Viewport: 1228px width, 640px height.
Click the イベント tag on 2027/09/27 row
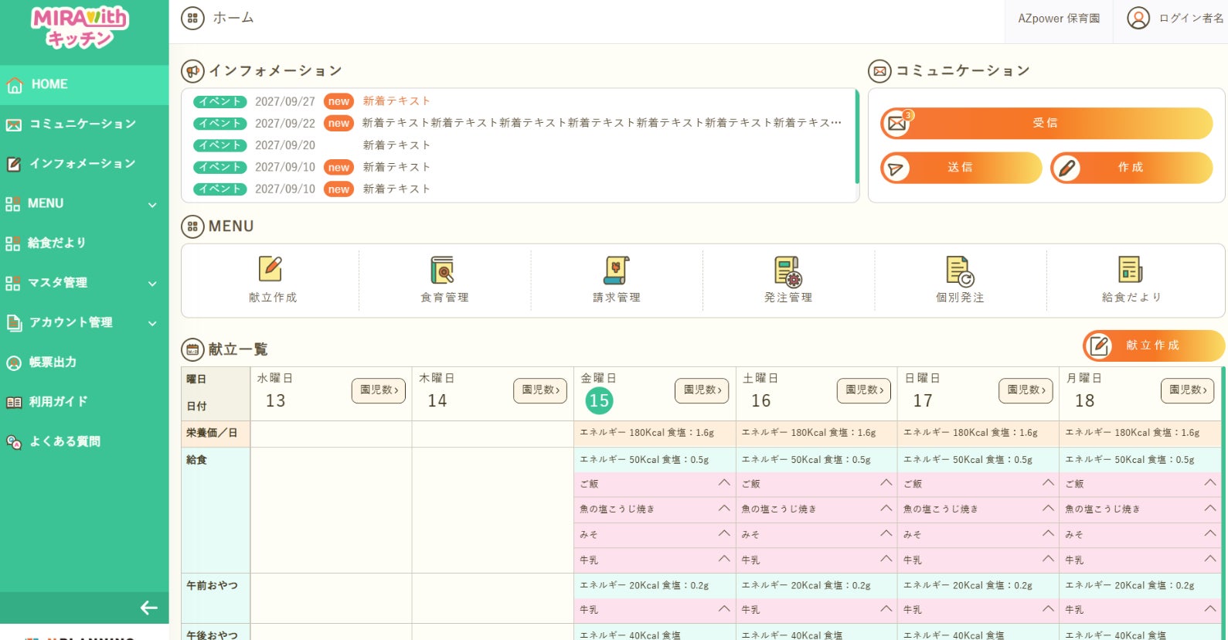[220, 101]
